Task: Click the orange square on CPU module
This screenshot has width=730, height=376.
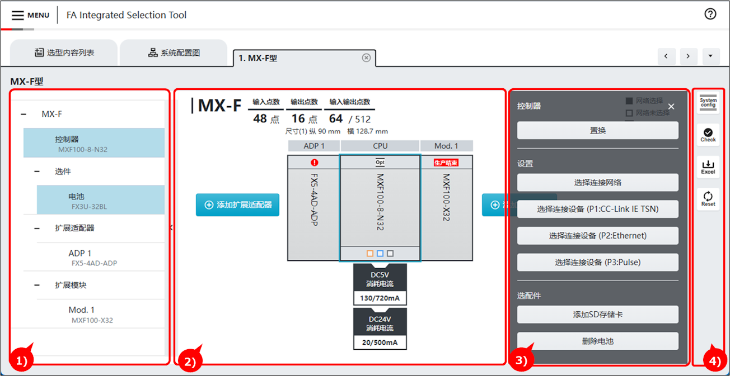Action: click(x=369, y=254)
